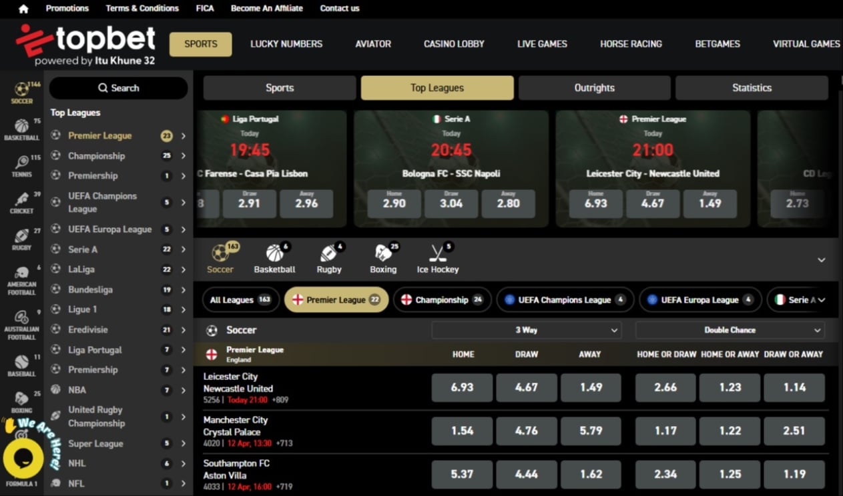Select Boxing in the left sports sidebar
This screenshot has height=496, width=843.
tap(22, 402)
